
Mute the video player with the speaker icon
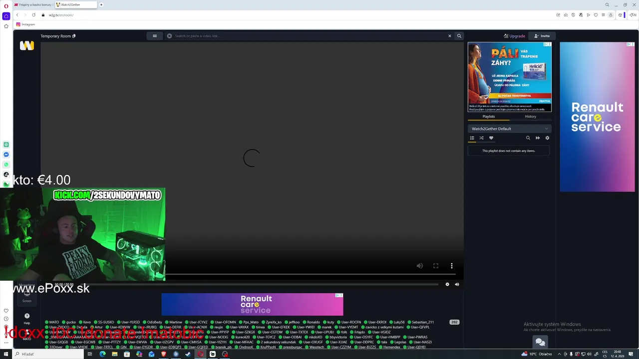point(420,266)
